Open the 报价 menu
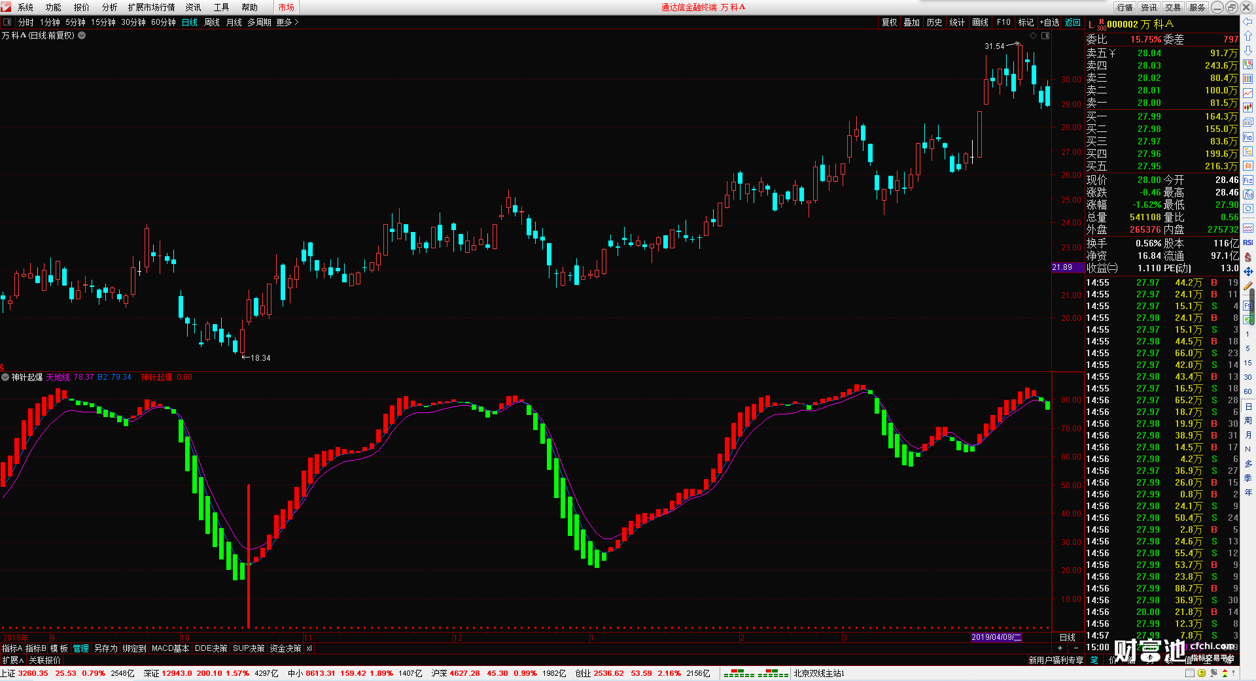This screenshot has width=1256, height=681. [82, 7]
